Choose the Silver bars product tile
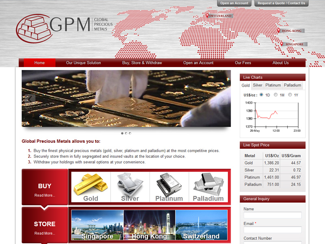Viewport: 325px width, 244px height. tap(130, 187)
